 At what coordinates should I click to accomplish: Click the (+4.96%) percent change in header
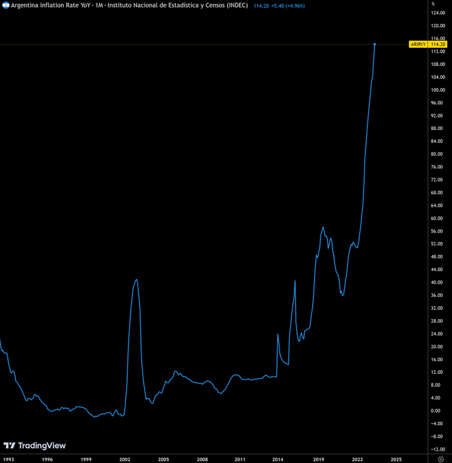click(x=295, y=6)
